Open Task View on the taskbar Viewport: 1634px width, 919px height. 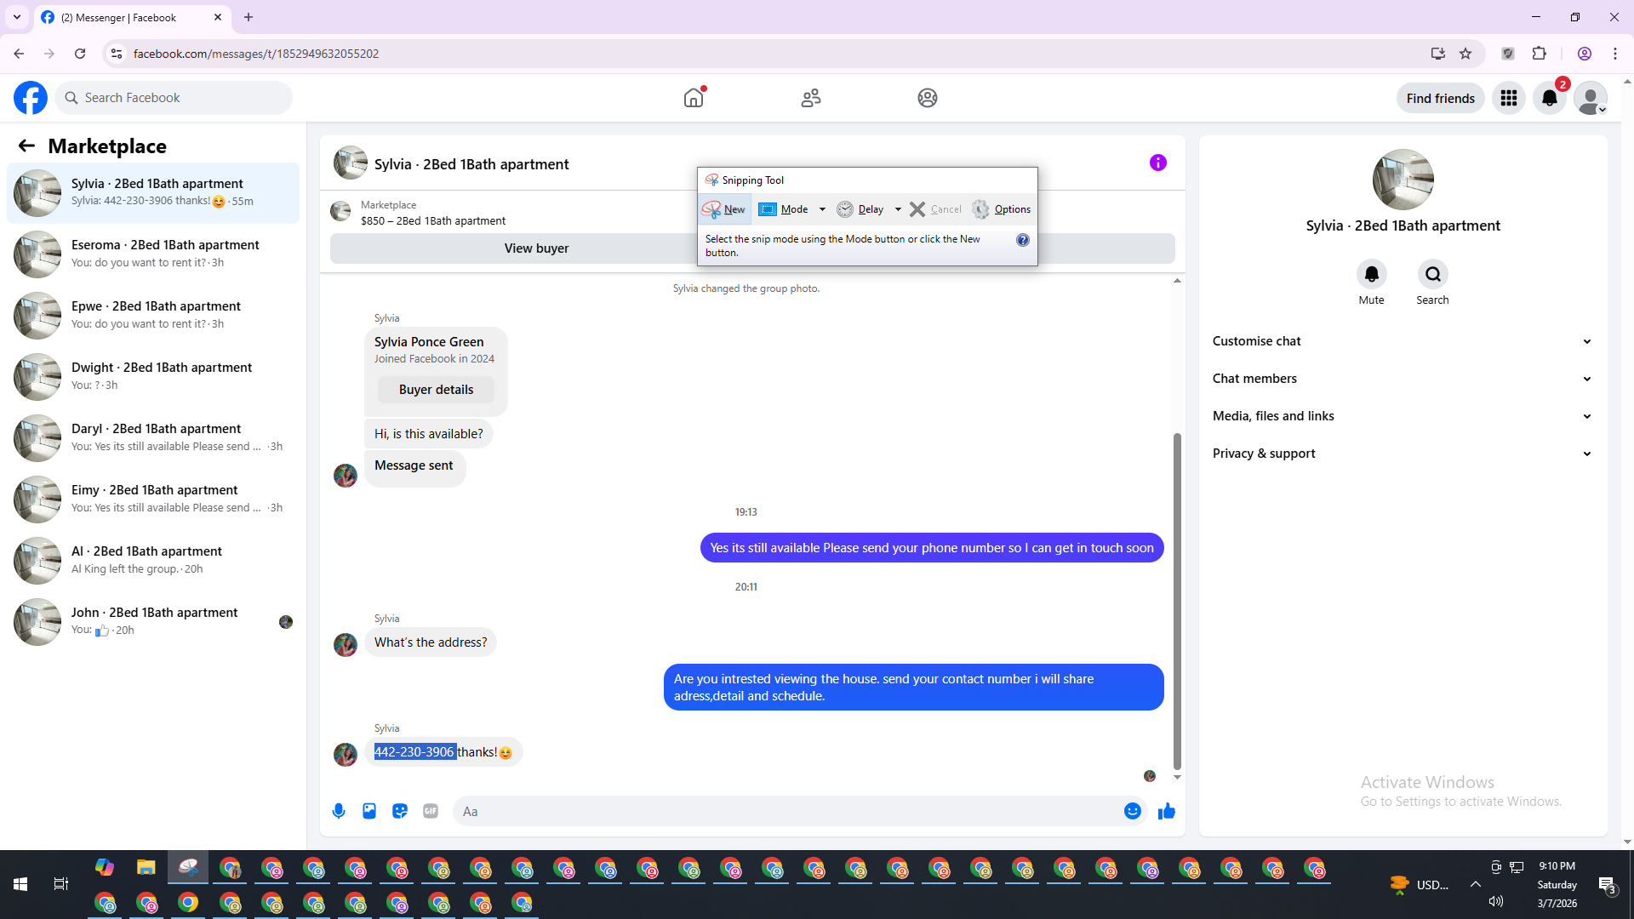(61, 884)
